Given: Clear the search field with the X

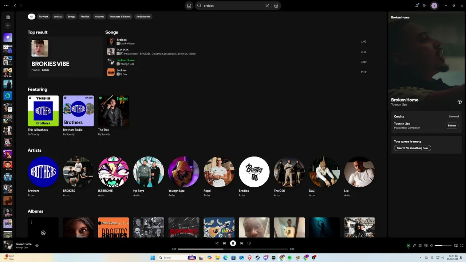Looking at the screenshot, I should (x=267, y=5).
